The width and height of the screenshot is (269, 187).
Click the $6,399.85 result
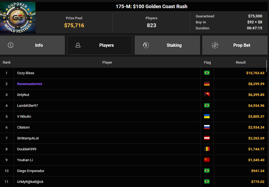click(256, 95)
